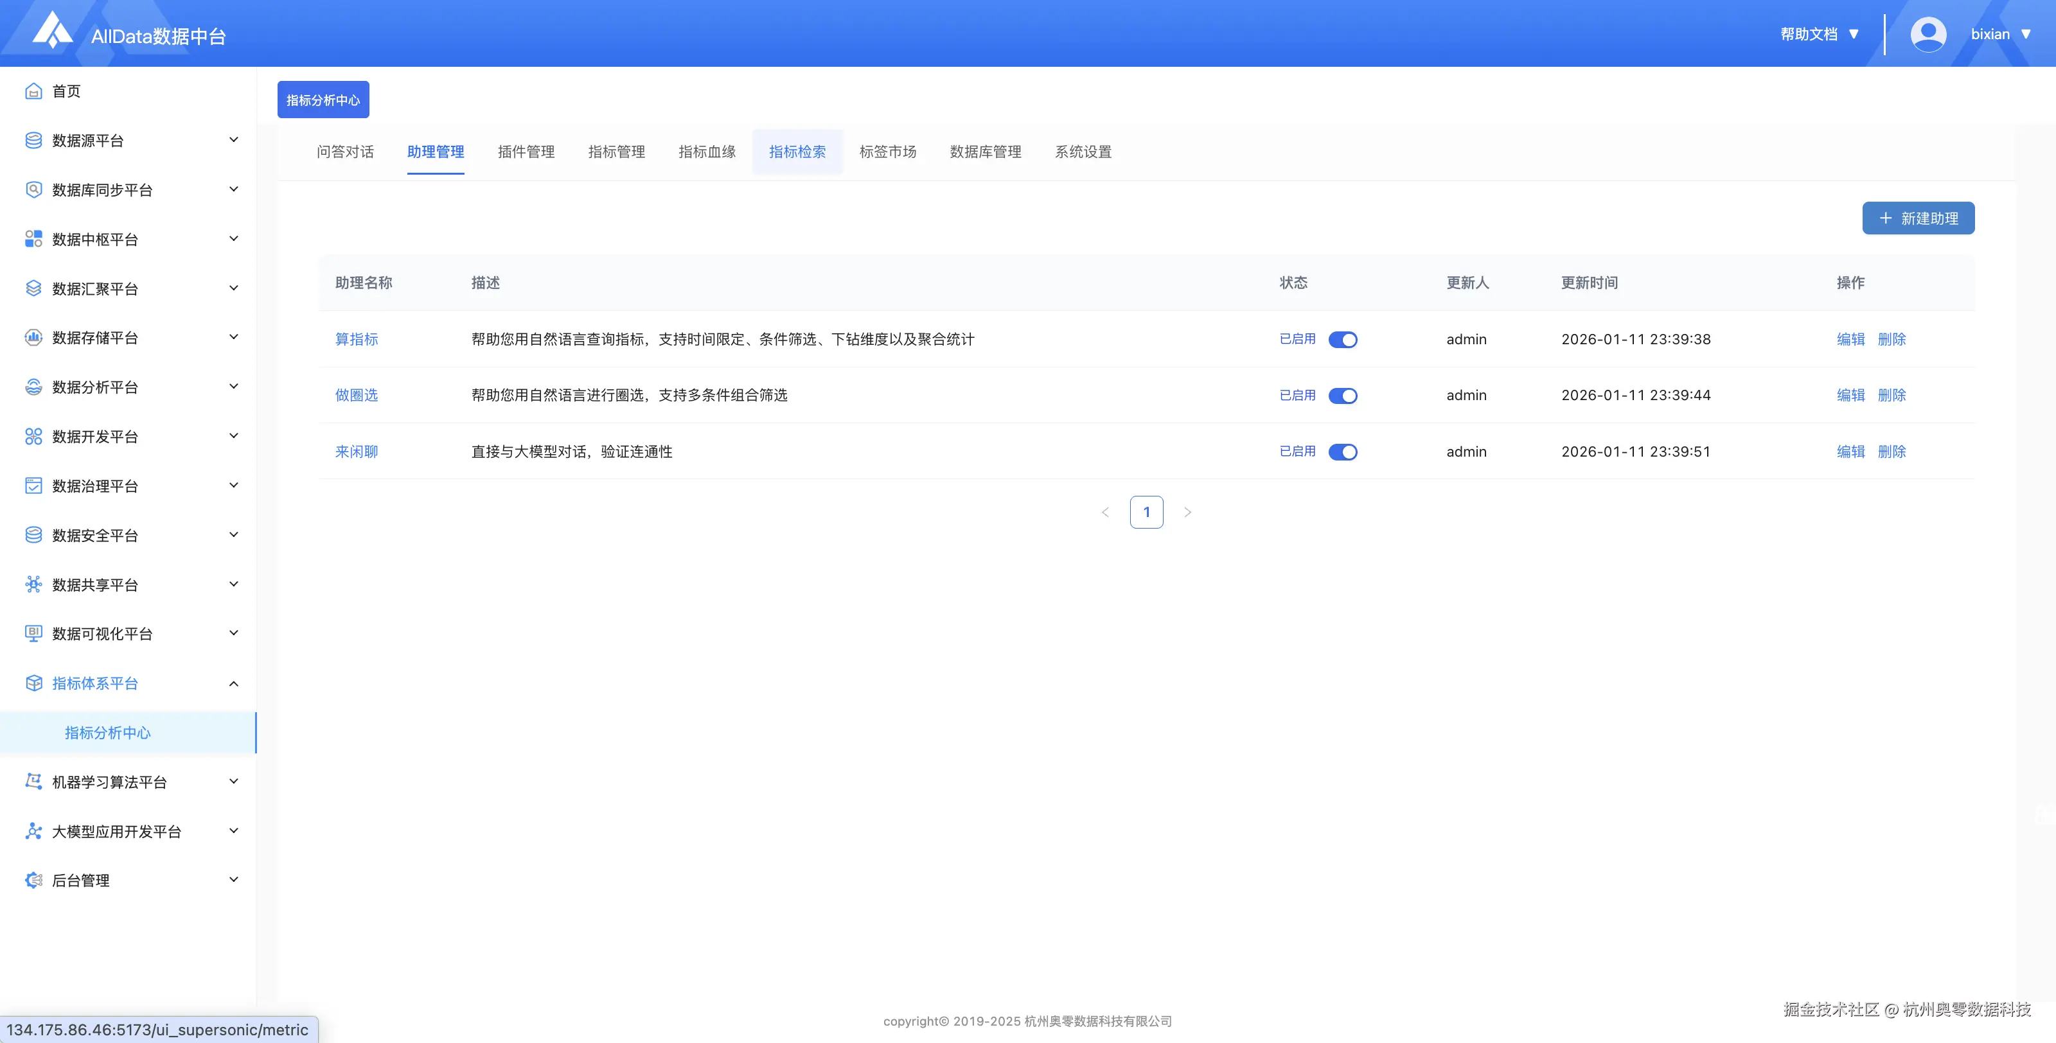This screenshot has height=1043, width=2056.
Task: Click the 后台管理 gear icon
Action: [x=33, y=881]
